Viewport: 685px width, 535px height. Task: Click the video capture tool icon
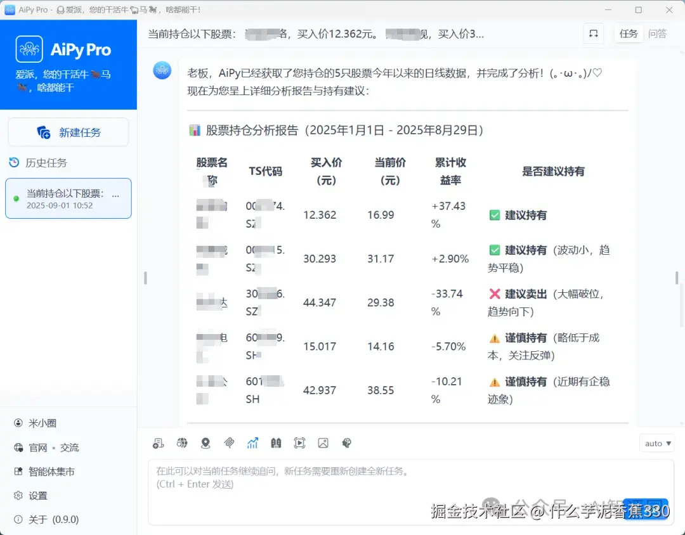click(299, 442)
